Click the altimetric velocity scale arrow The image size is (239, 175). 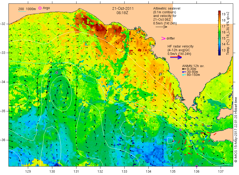(161, 27)
